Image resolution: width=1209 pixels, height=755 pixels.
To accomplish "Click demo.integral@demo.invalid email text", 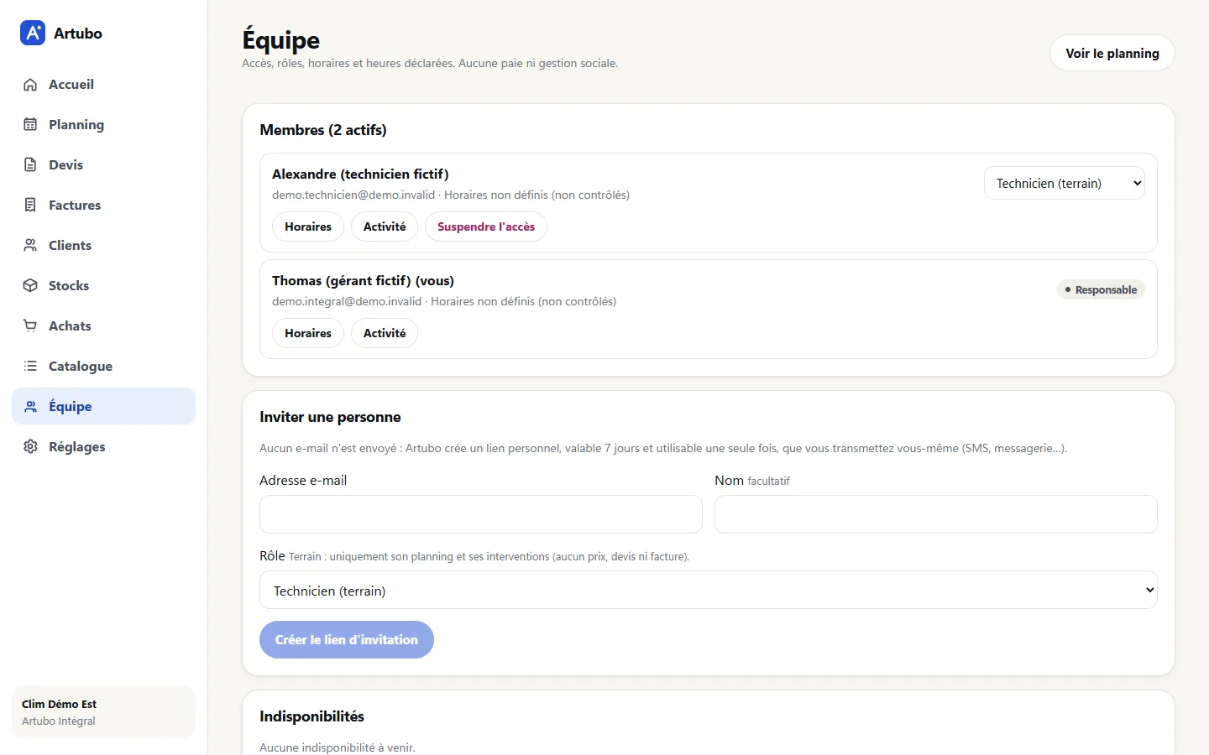I will point(347,301).
